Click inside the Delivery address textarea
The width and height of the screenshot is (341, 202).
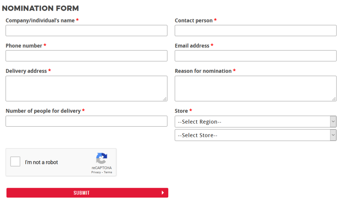86,88
